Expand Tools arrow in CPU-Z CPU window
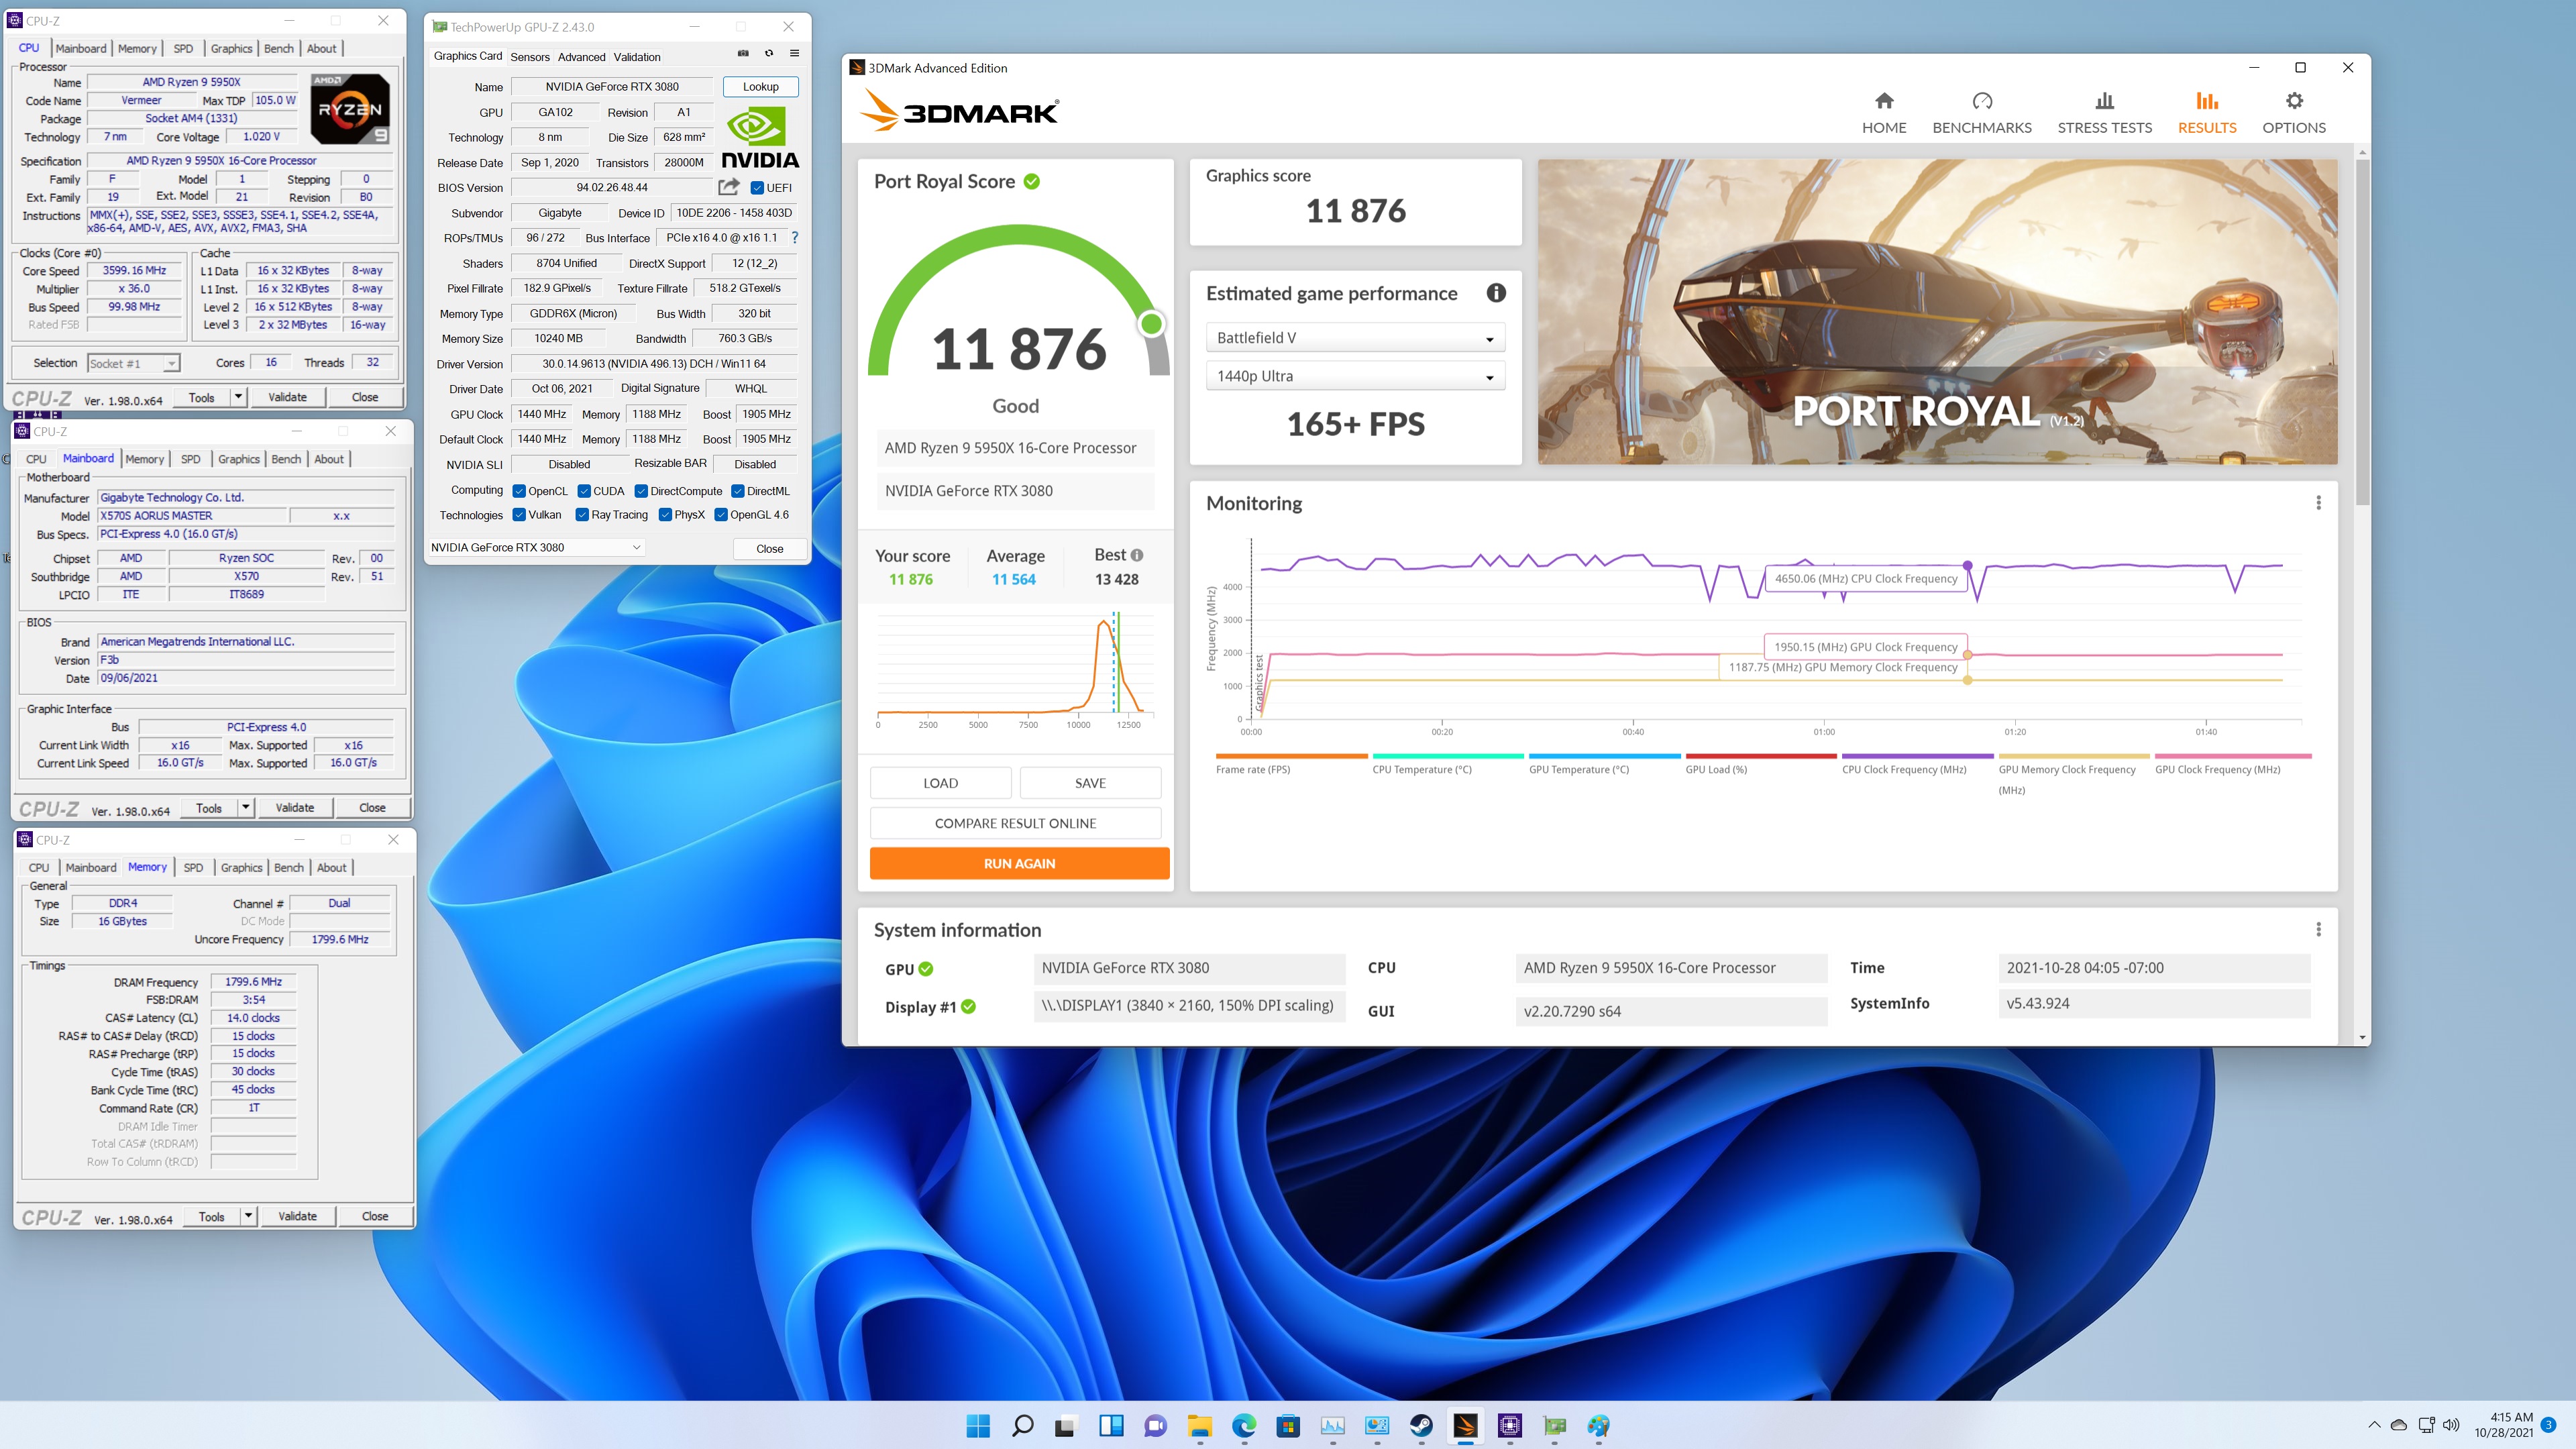Image resolution: width=2576 pixels, height=1449 pixels. [x=238, y=397]
